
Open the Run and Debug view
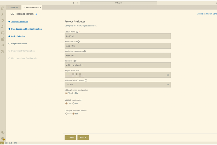(3, 27)
